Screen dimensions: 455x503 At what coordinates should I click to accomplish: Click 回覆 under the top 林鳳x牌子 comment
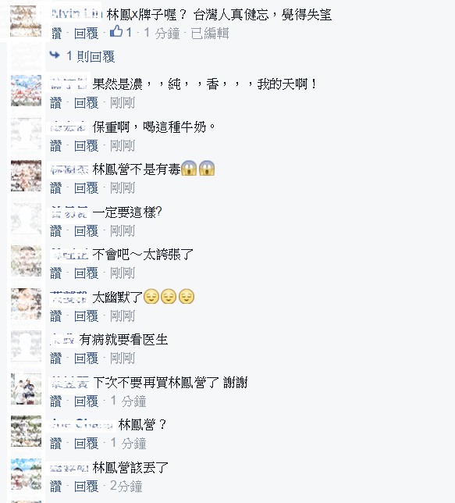point(87,34)
